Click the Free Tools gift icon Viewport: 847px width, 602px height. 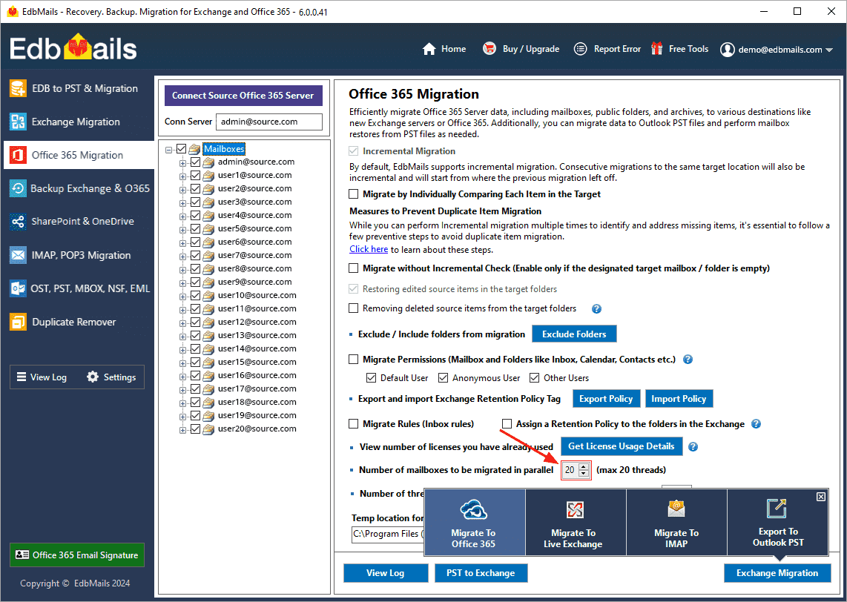pos(657,49)
